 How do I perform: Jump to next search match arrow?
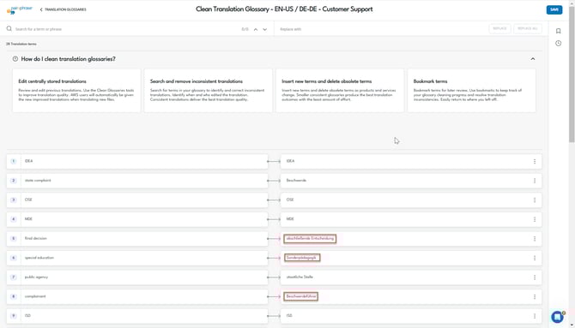pyautogui.click(x=265, y=29)
